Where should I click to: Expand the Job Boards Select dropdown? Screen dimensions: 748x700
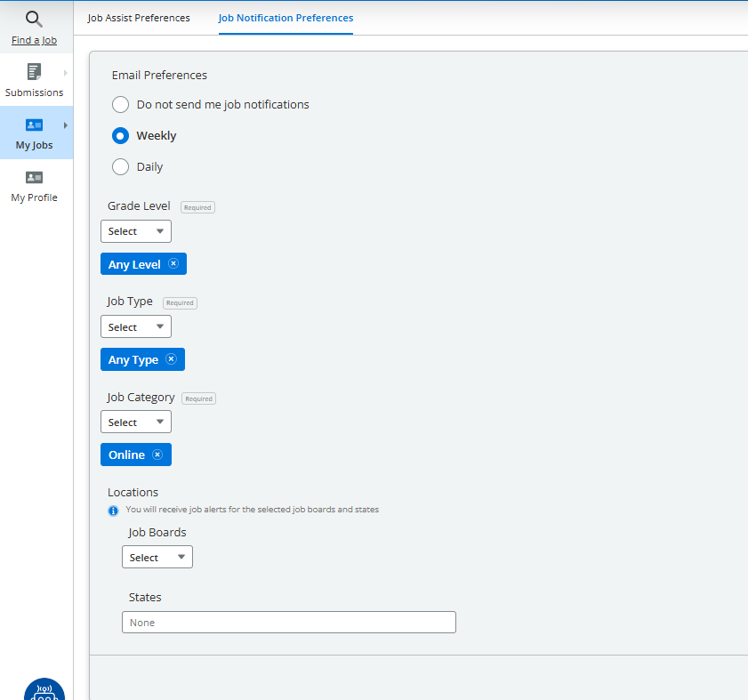[x=157, y=558]
